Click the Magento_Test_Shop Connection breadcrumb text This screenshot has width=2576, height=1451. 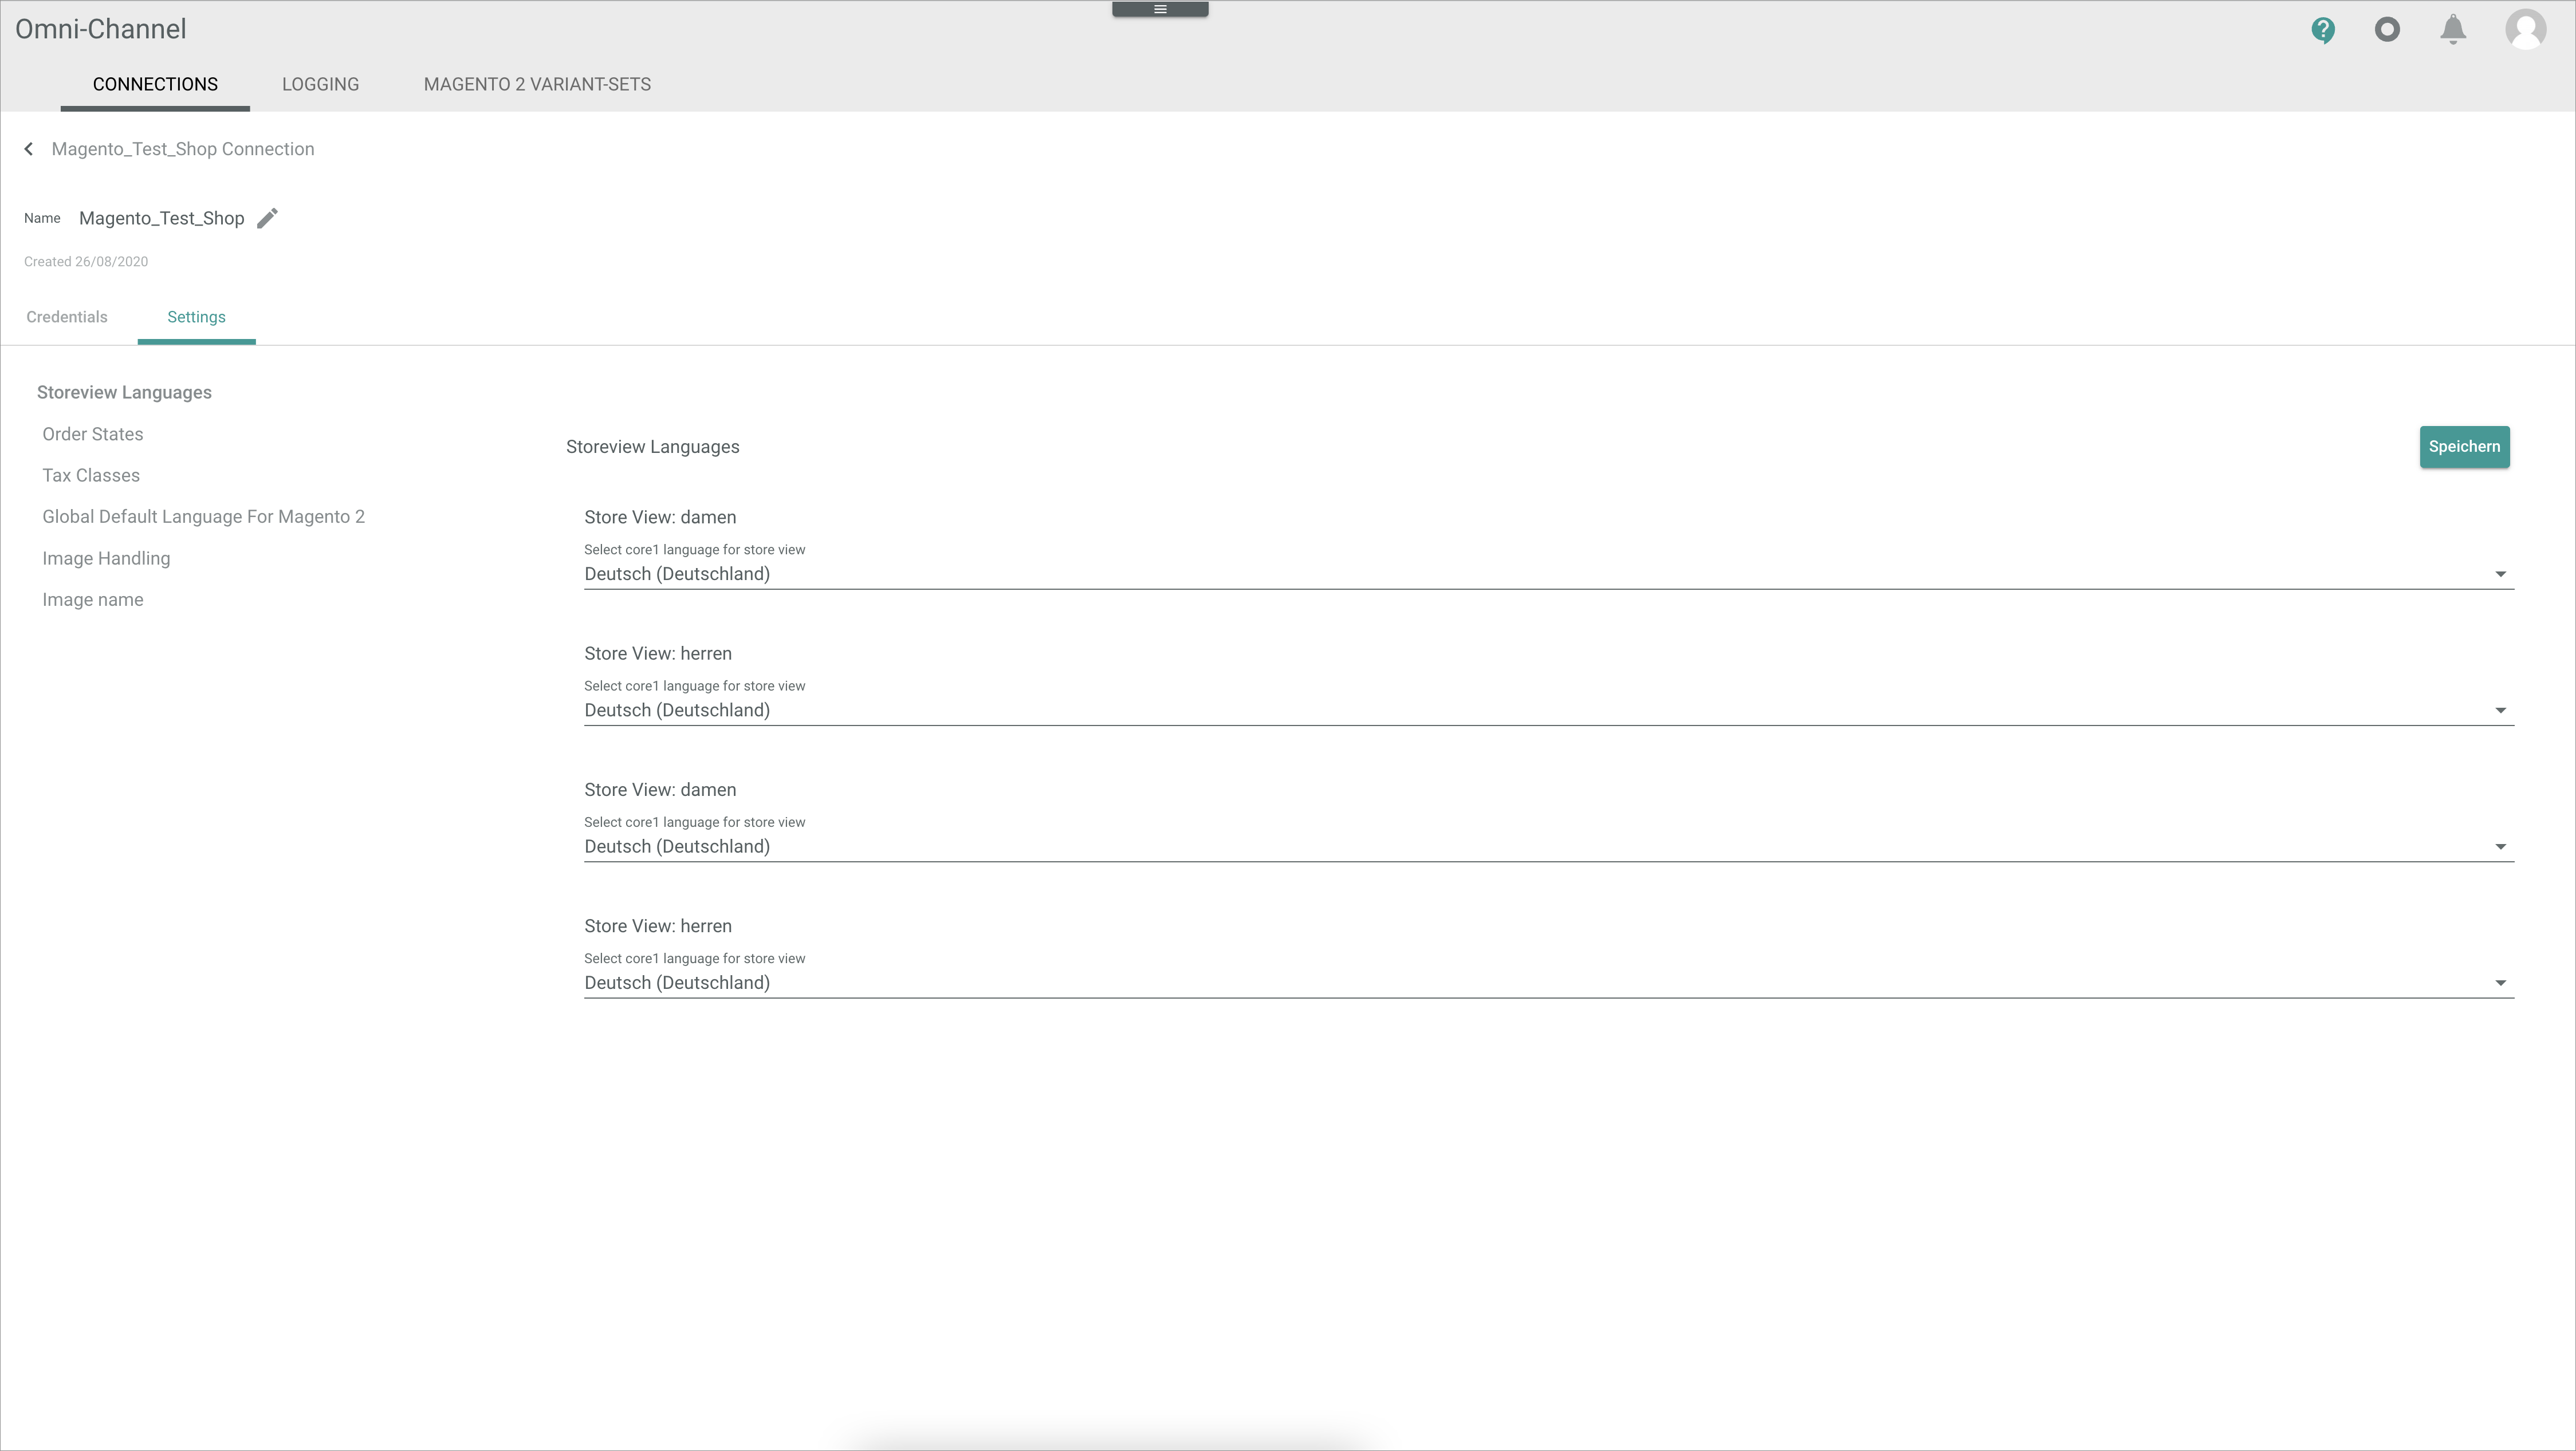tap(183, 149)
